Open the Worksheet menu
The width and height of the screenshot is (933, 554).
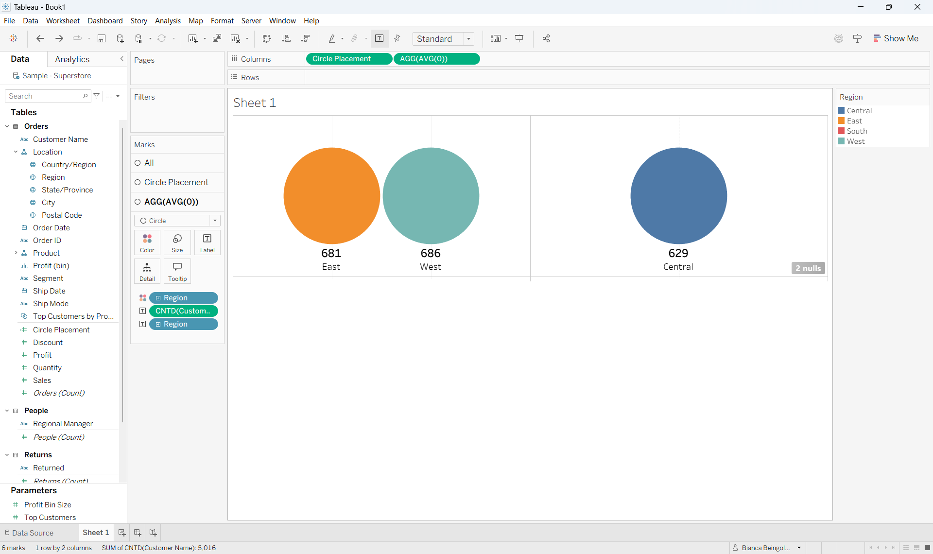click(63, 21)
